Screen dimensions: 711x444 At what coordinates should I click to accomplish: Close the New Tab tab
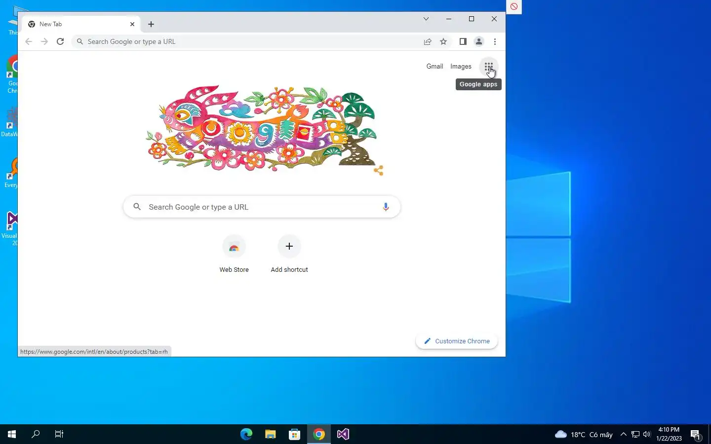(x=132, y=24)
